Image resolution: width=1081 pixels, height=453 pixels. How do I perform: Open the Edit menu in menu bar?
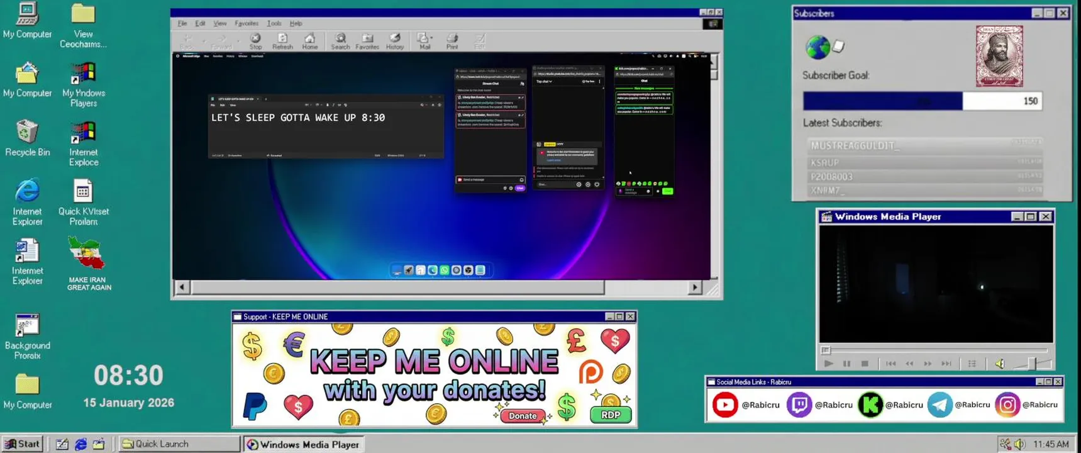tap(200, 23)
